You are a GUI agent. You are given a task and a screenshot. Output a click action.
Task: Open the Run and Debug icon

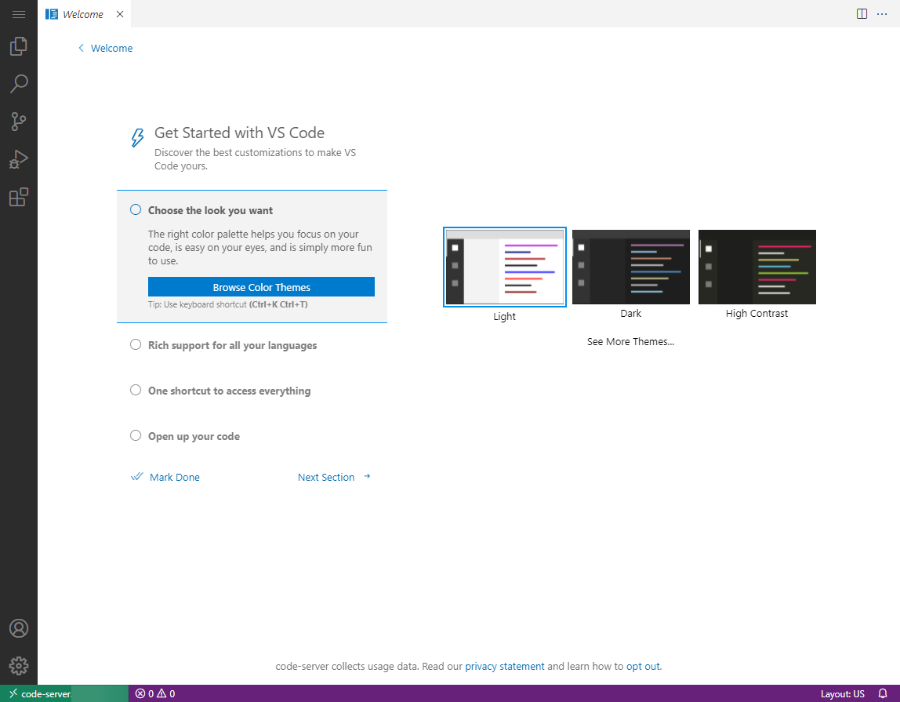[x=19, y=158]
